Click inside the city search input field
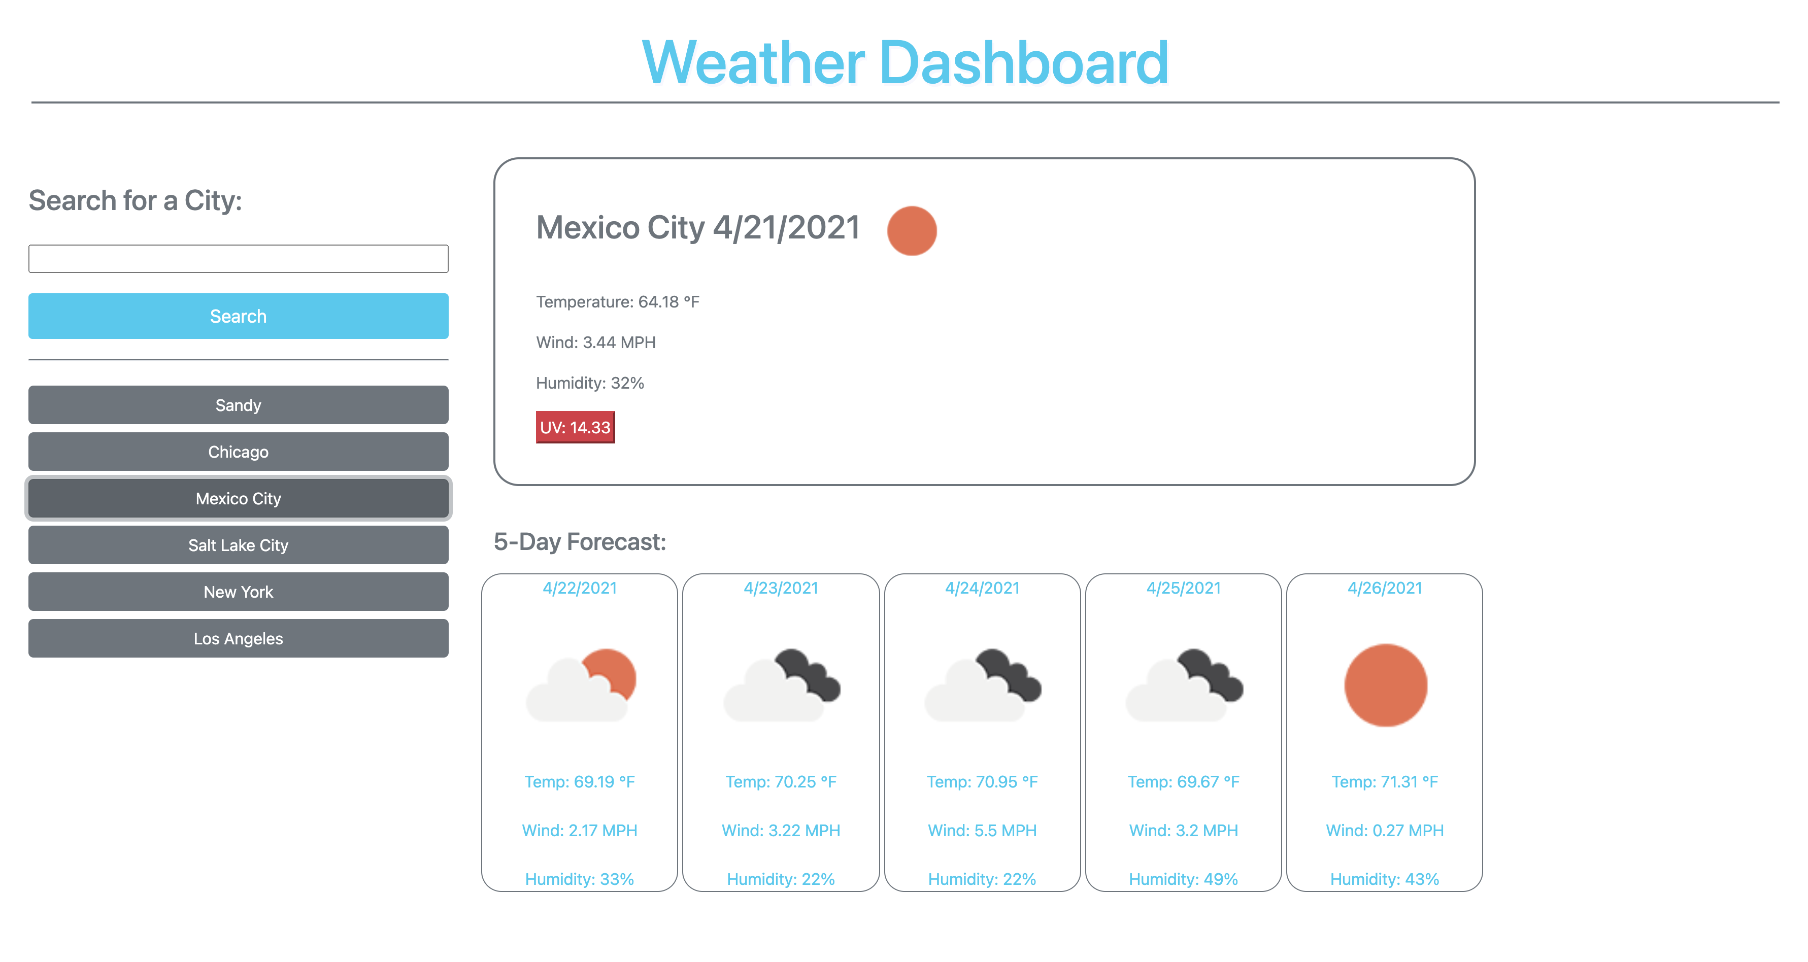This screenshot has height=962, width=1808. coord(238,259)
